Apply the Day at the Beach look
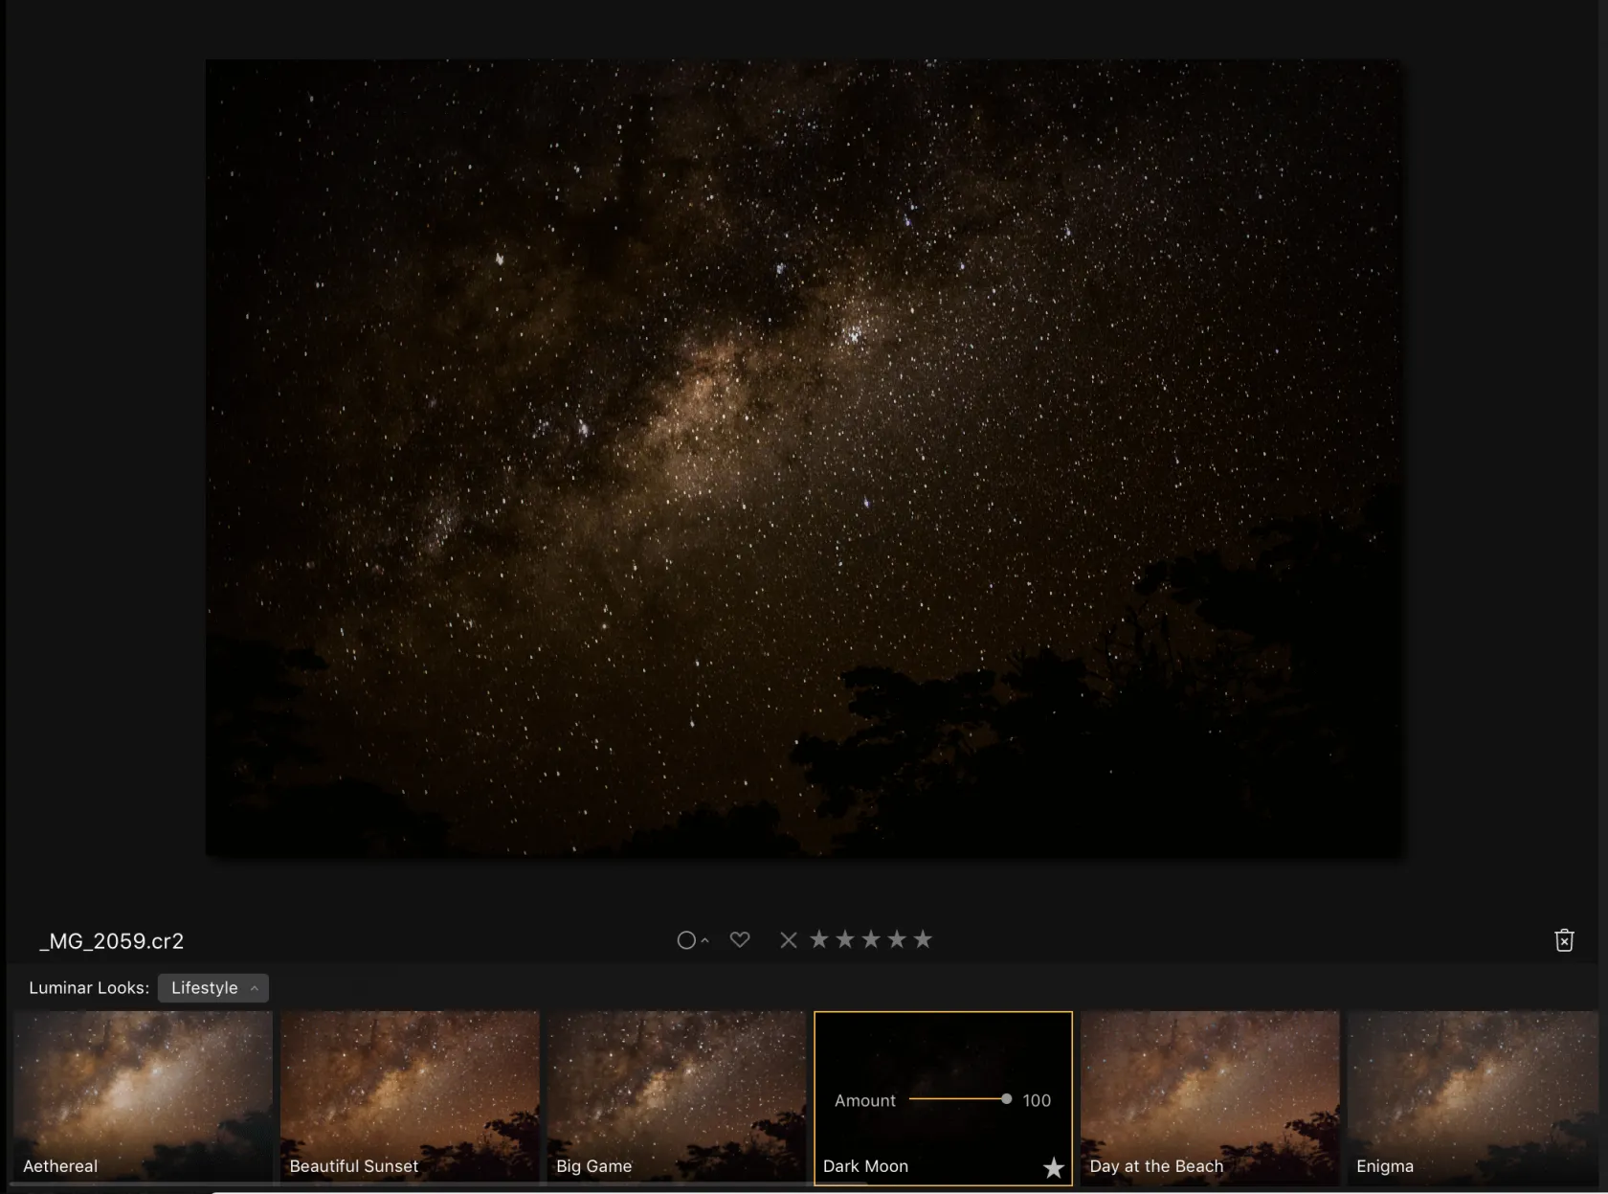The width and height of the screenshot is (1608, 1194). coord(1210,1096)
